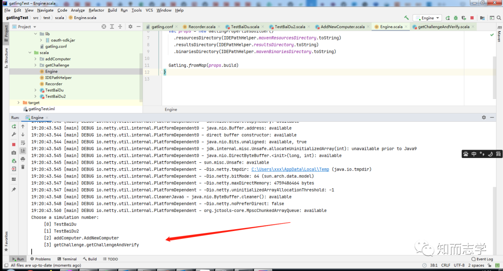This screenshot has height=271, width=503.
Task: Open the Engine run configuration dropdown
Action: pos(427,18)
